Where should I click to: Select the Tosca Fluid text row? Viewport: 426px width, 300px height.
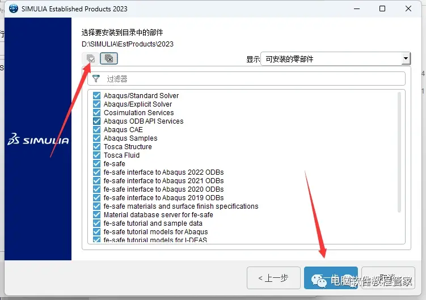click(x=121, y=155)
